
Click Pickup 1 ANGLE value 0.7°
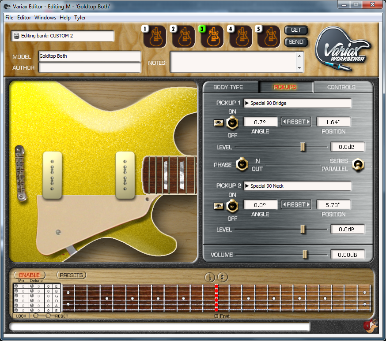(261, 122)
